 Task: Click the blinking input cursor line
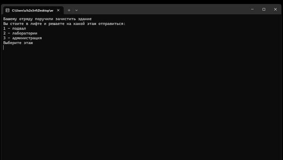point(3,47)
